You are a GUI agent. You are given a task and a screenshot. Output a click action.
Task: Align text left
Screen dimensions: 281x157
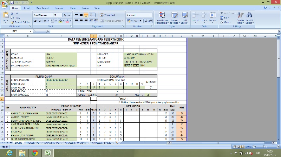tap(77, 21)
